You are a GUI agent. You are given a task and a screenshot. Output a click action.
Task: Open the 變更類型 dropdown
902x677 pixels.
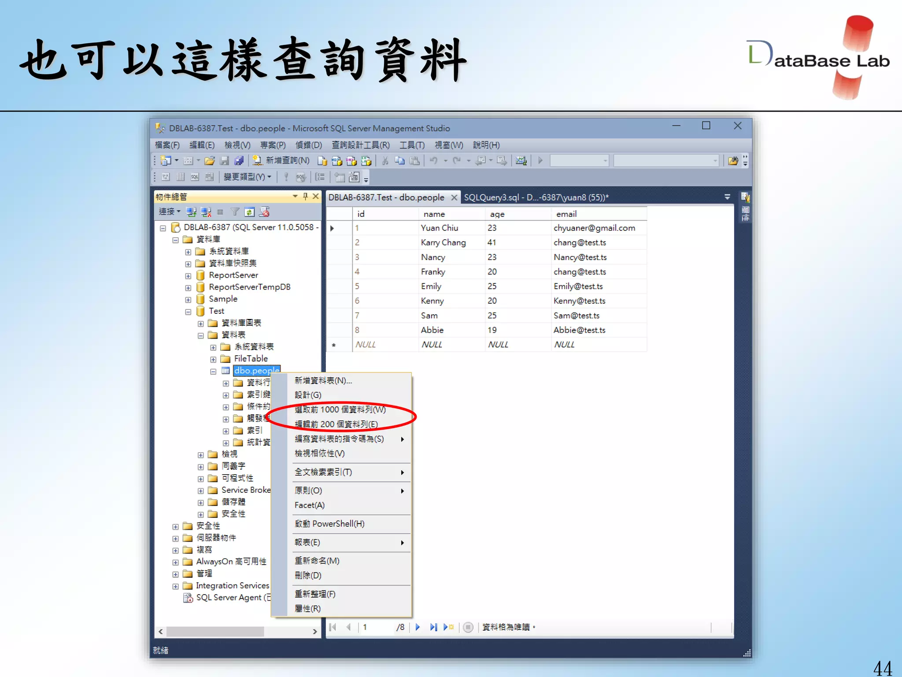[x=247, y=177]
